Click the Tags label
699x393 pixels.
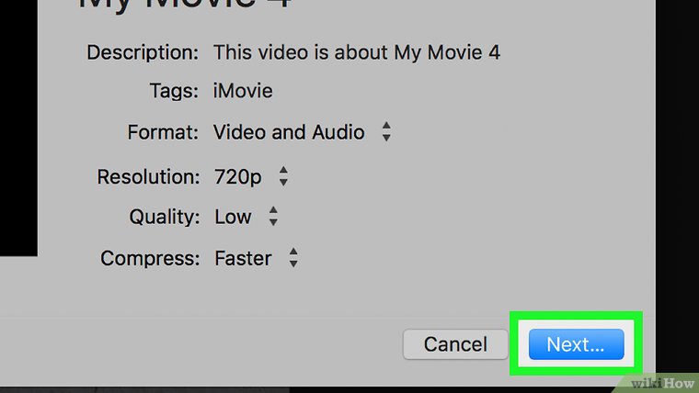pyautogui.click(x=174, y=91)
